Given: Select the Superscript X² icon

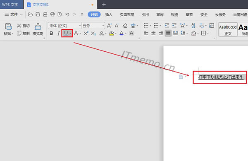Looking at the screenshot, I should click(x=86, y=33).
